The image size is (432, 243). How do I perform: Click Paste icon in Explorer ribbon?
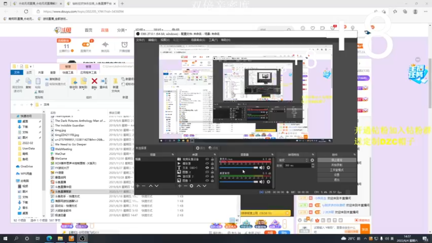coord(38,82)
